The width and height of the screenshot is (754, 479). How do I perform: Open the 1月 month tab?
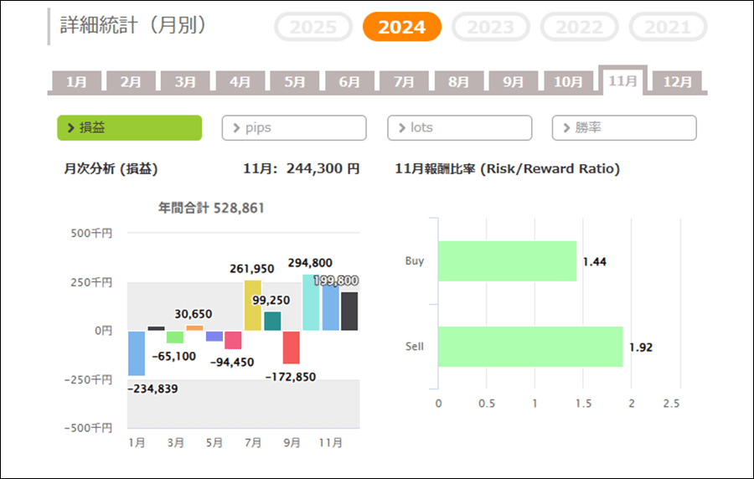pos(76,82)
